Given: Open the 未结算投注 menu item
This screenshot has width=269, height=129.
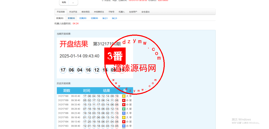Looking at the screenshot, I should (99, 12).
